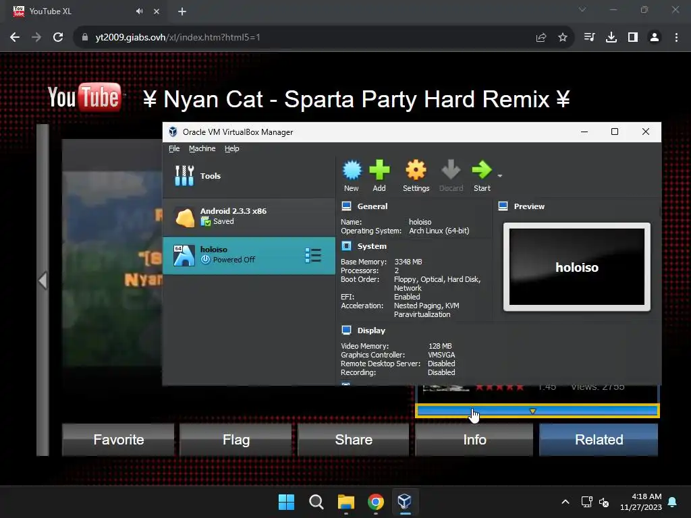Open File Explorer from taskbar
The image size is (691, 518).
coord(346,502)
